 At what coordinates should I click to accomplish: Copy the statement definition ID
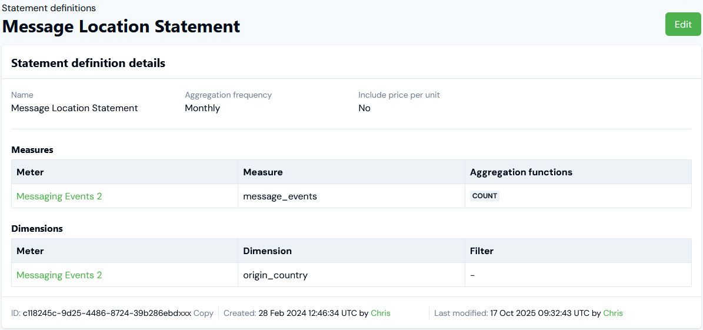pos(204,314)
